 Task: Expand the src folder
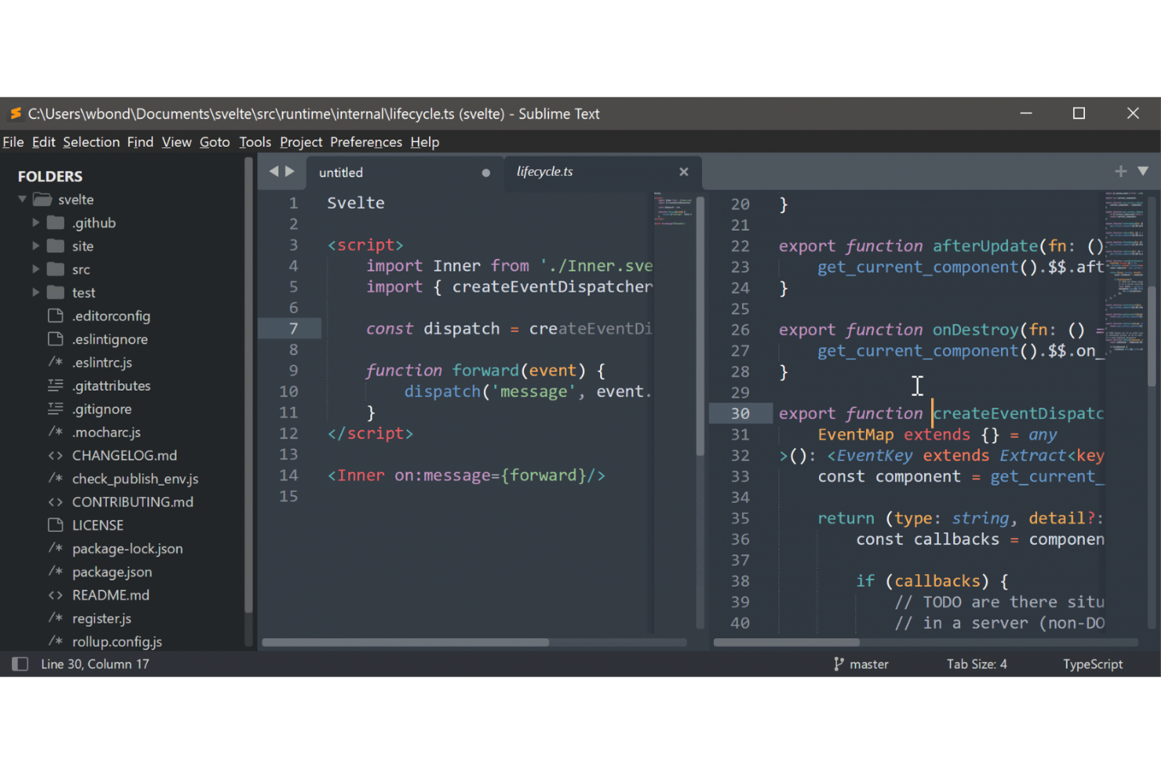point(35,269)
